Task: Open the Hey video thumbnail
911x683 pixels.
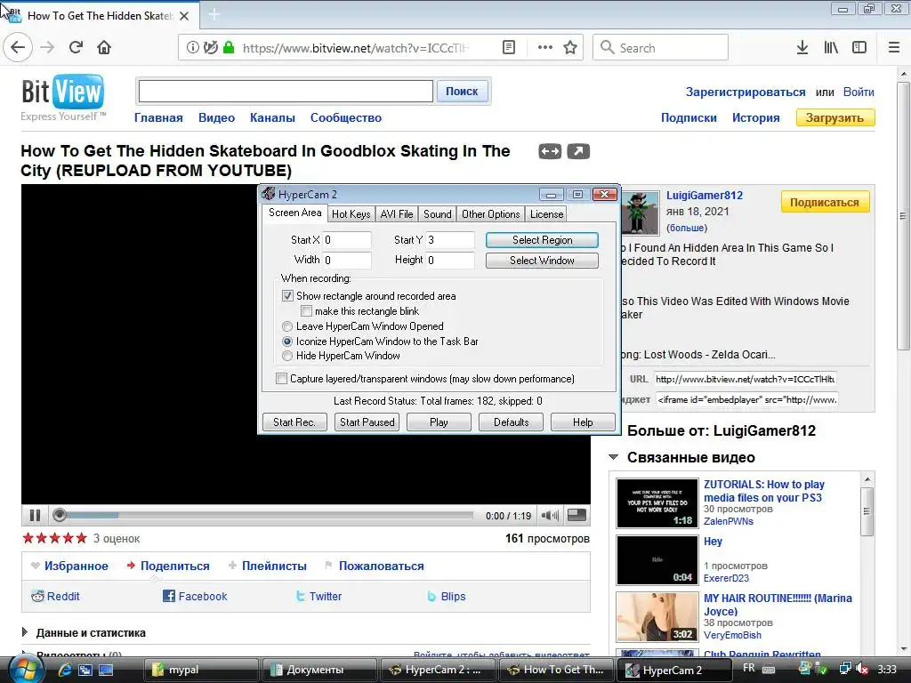Action: 657,560
